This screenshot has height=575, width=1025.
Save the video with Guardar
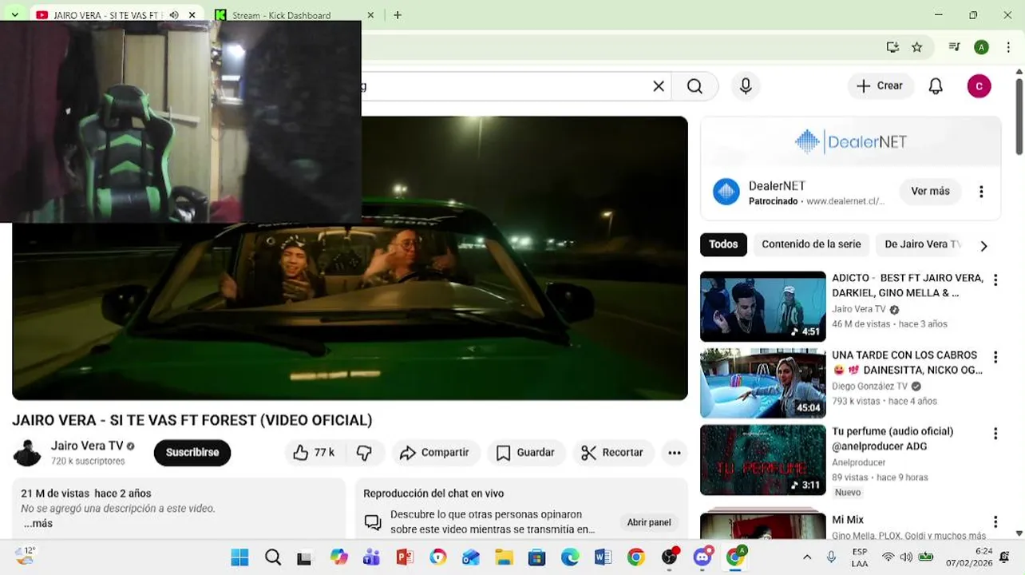pos(525,453)
